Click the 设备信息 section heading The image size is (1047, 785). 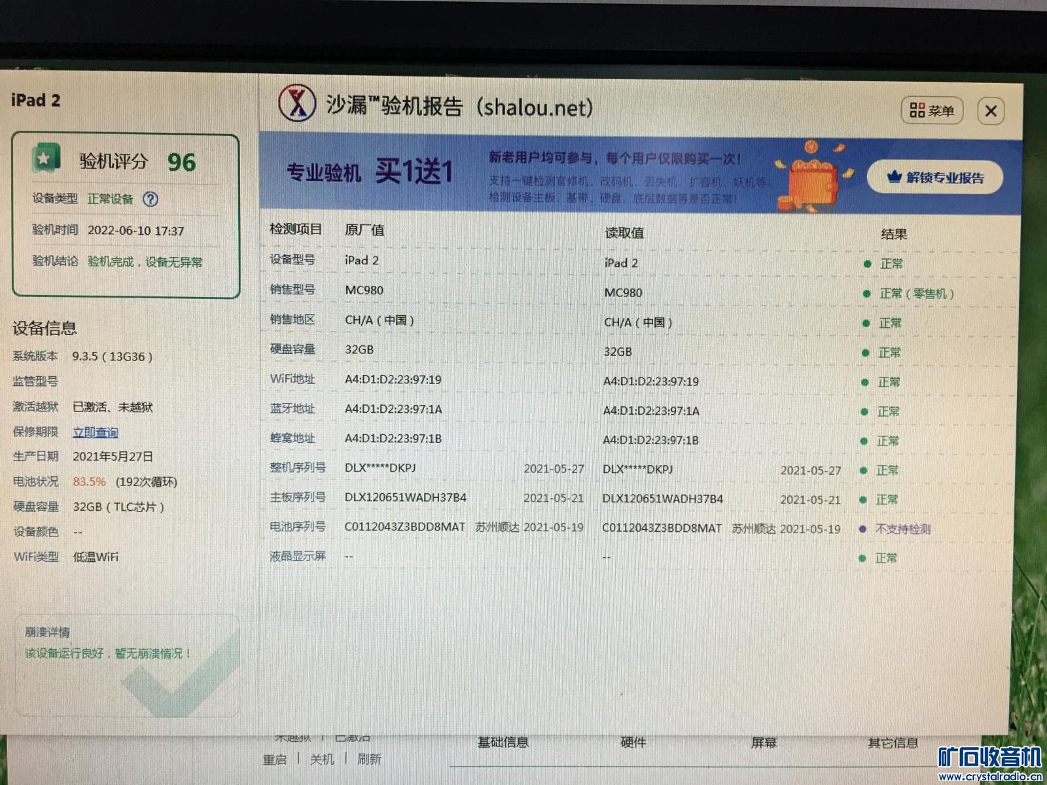pyautogui.click(x=44, y=328)
